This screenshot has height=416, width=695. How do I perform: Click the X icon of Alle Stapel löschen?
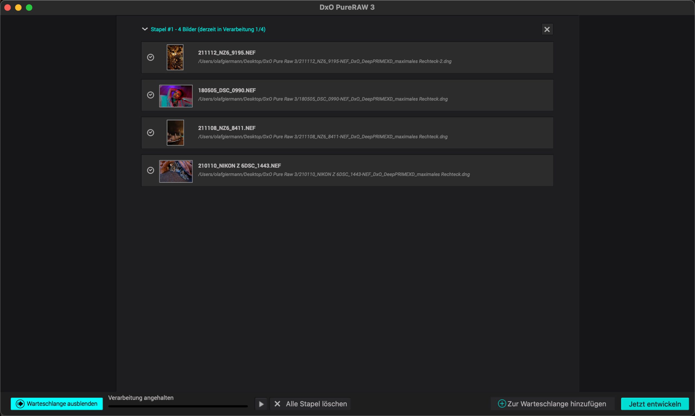(x=277, y=404)
